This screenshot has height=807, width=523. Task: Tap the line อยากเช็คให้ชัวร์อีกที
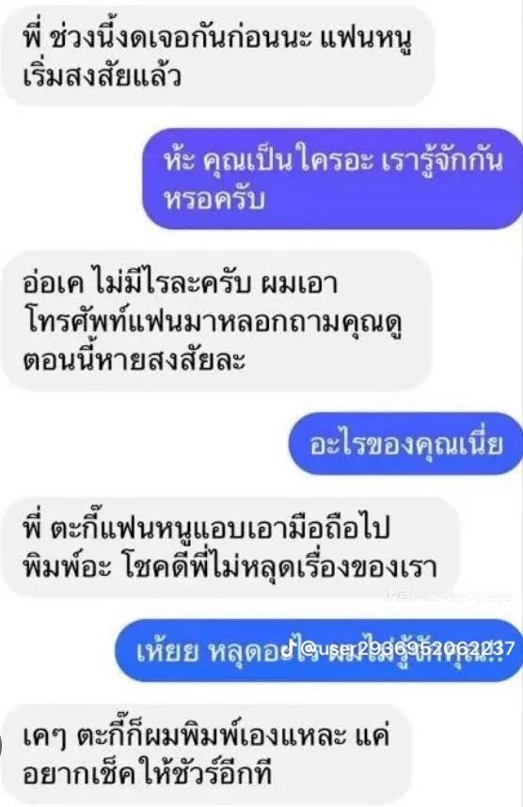[148, 774]
